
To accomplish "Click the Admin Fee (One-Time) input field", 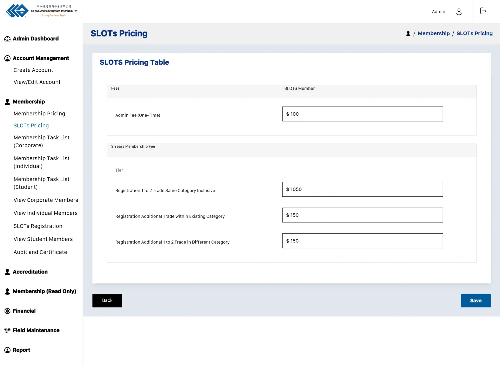I will [362, 114].
